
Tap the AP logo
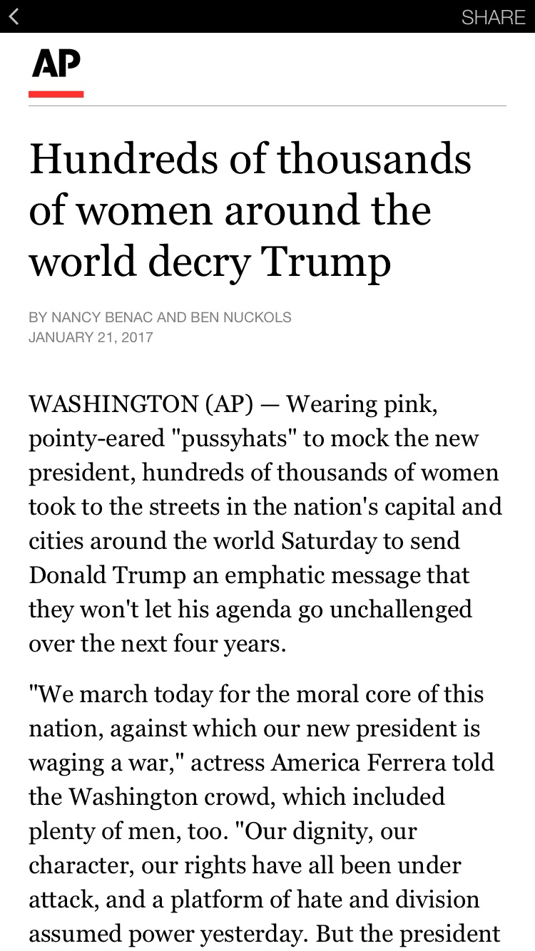(56, 63)
